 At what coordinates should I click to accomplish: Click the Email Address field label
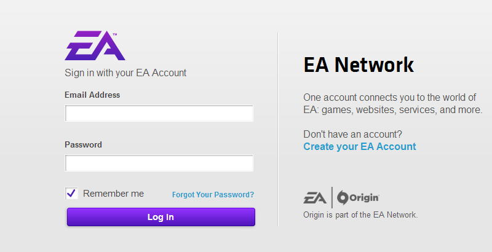(x=92, y=95)
